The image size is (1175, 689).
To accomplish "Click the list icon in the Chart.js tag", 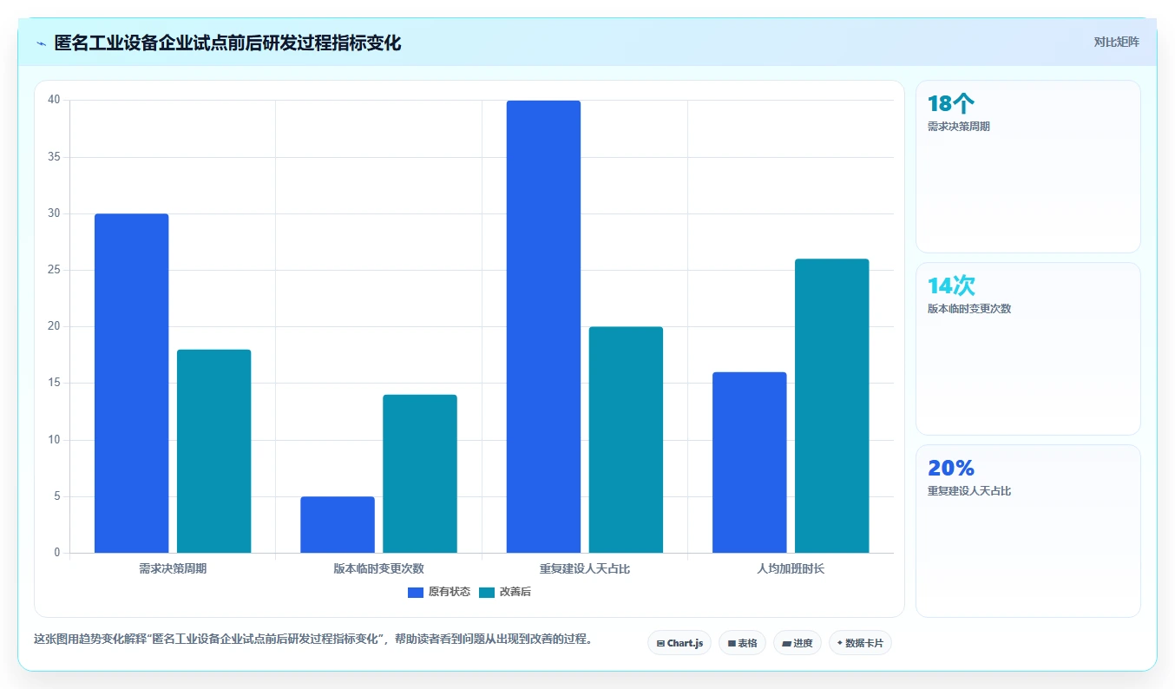I will coord(660,644).
